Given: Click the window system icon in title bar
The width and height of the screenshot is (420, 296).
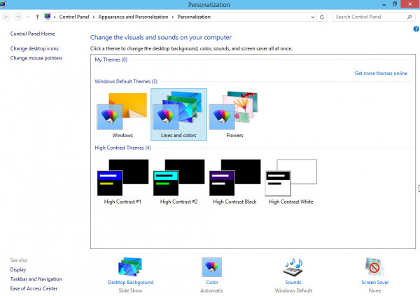Looking at the screenshot, I should click(3, 4).
